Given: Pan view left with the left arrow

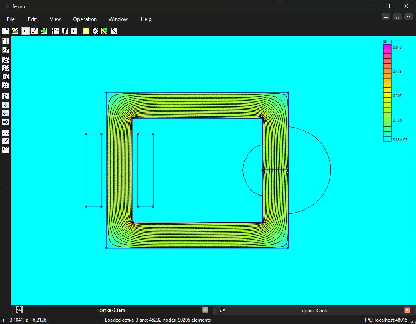Looking at the screenshot, I should tap(6, 113).
